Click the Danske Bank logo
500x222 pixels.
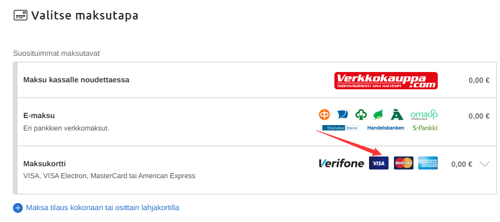coord(340,128)
